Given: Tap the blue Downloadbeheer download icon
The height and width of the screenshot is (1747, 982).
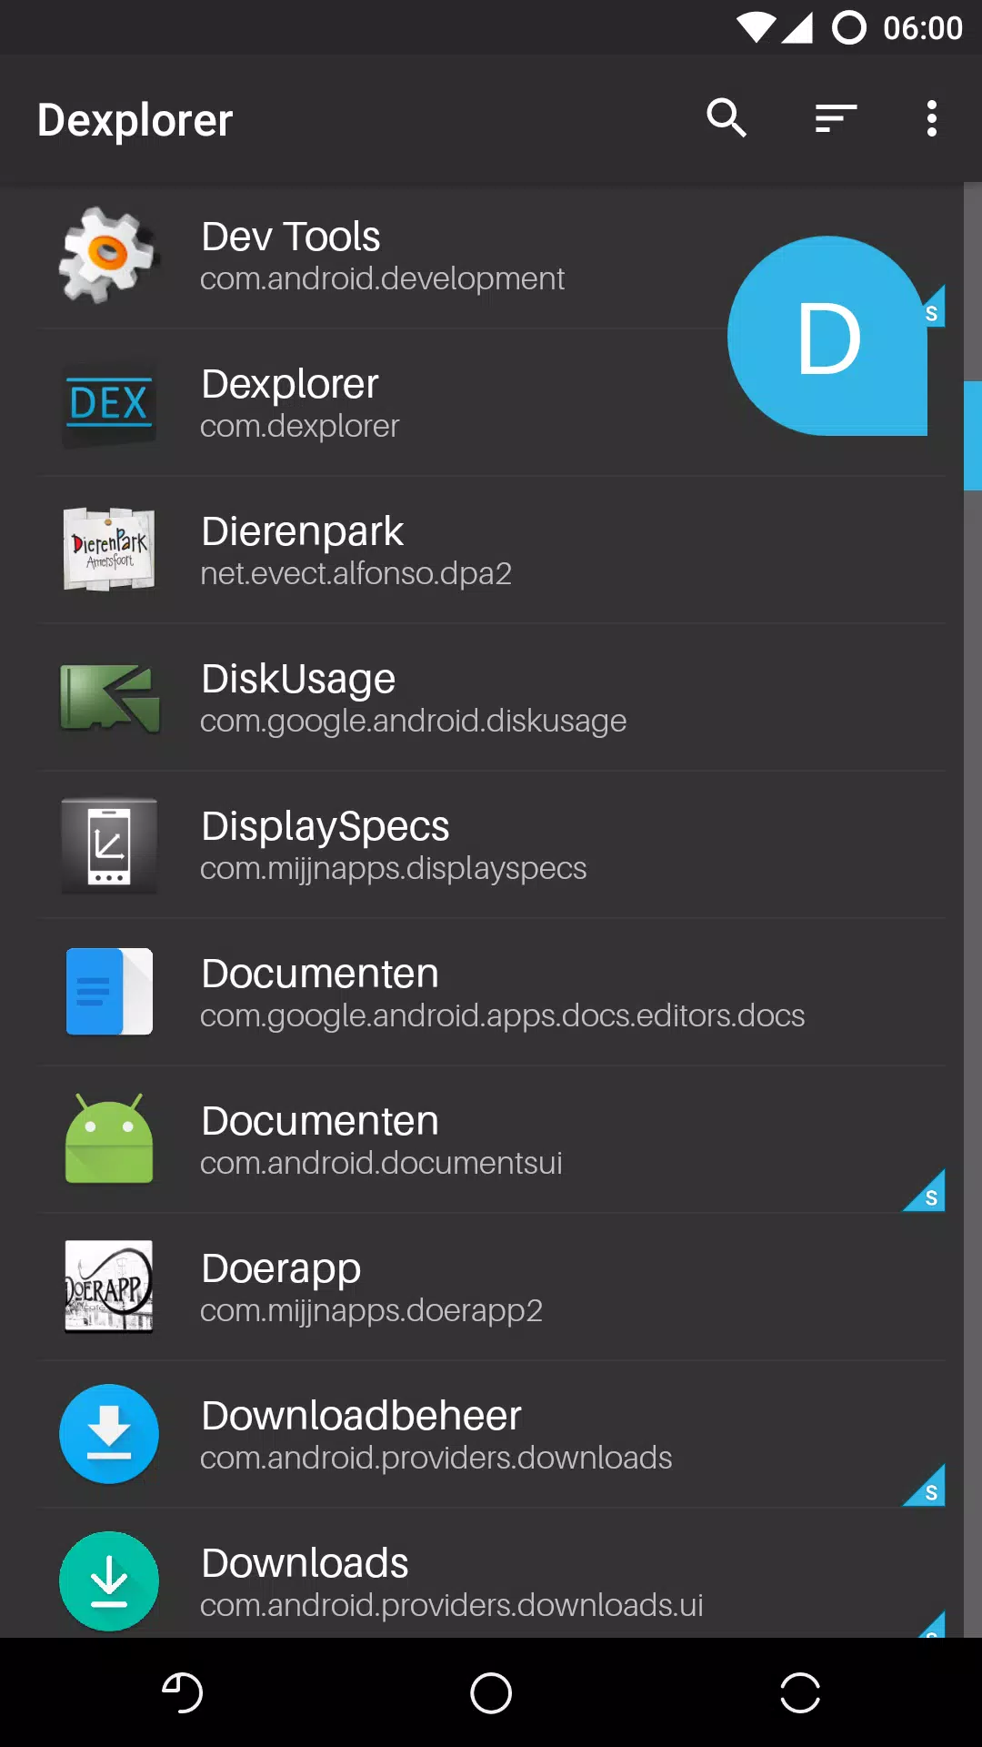Looking at the screenshot, I should tap(109, 1434).
